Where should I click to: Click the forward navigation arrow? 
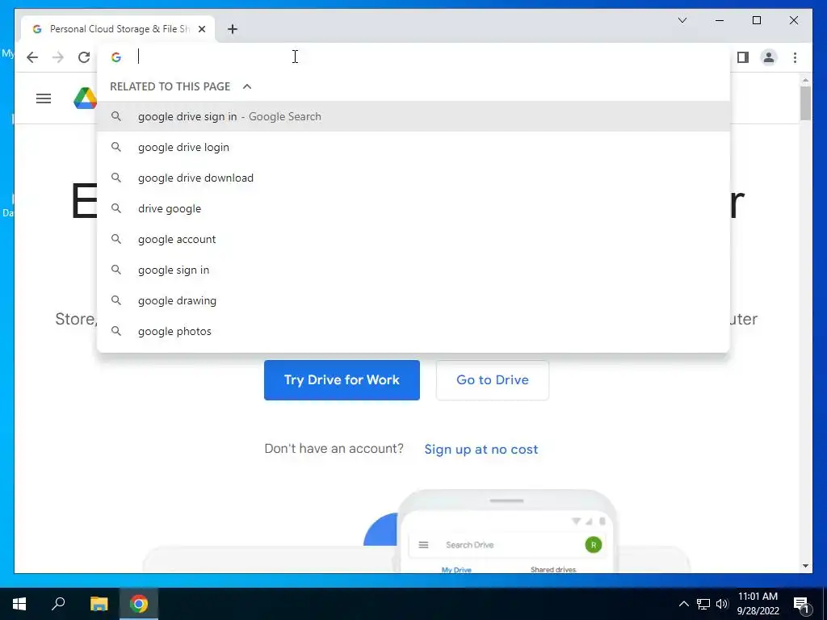tap(58, 57)
